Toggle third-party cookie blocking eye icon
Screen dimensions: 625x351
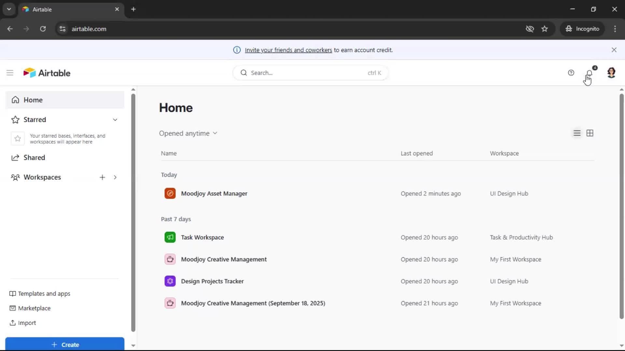(530, 29)
